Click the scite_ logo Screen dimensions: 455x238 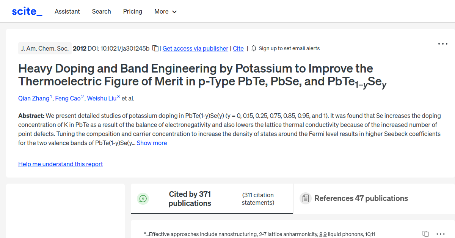(x=27, y=11)
